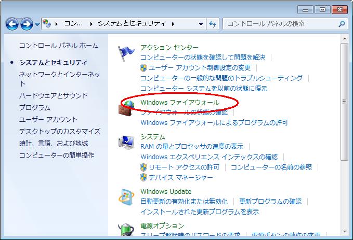Screen dimensions: 353x240
Task: Open the デバイス マネージャー link
Action: click(x=180, y=177)
